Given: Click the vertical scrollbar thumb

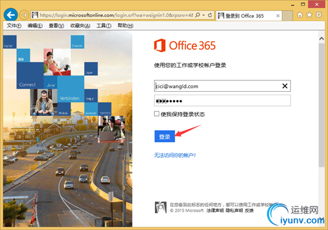Looking at the screenshot, I should (x=321, y=105).
